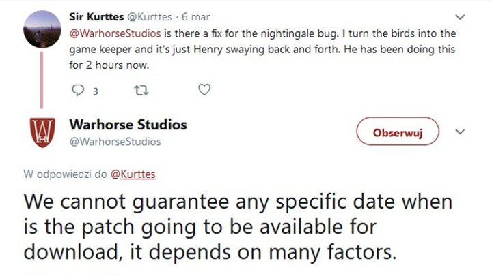Click the reply count number 3

click(x=96, y=90)
